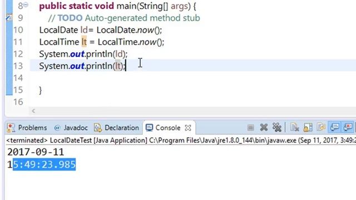356x200 pixels.
Task: Click the Terminate square icon in Console
Action: [251, 128]
